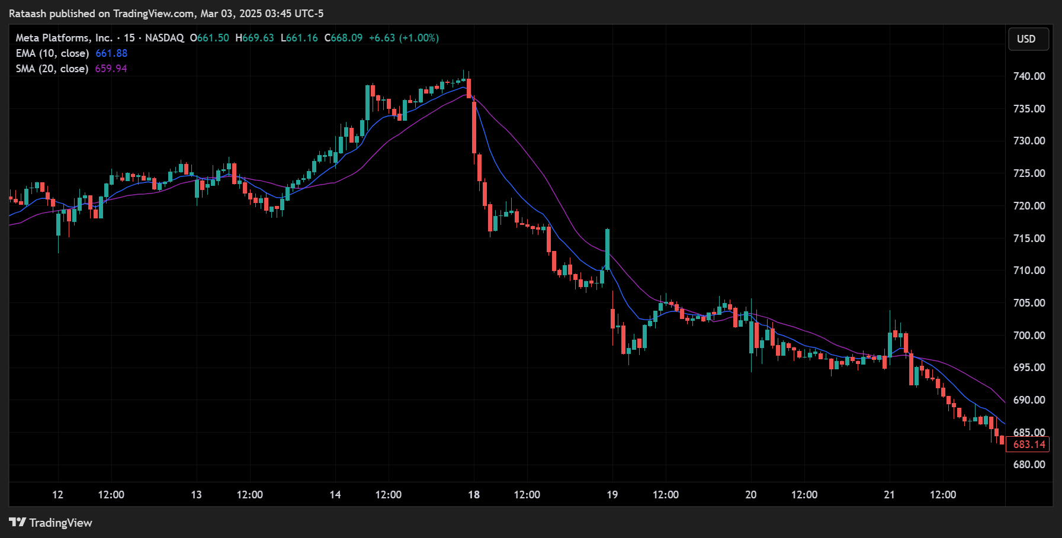Screen dimensions: 1062x538
Task: Click the SMA value 659.94
Action: click(x=111, y=69)
